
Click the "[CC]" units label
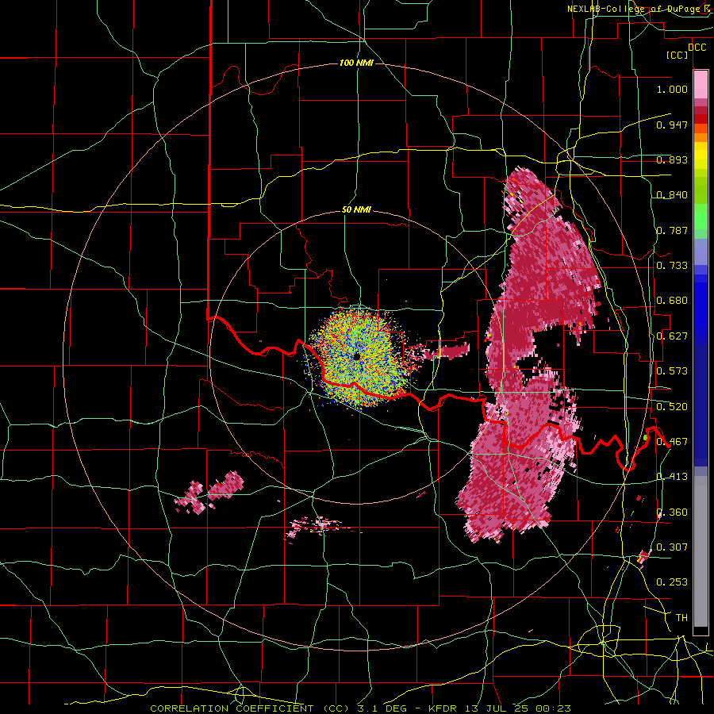(x=678, y=55)
